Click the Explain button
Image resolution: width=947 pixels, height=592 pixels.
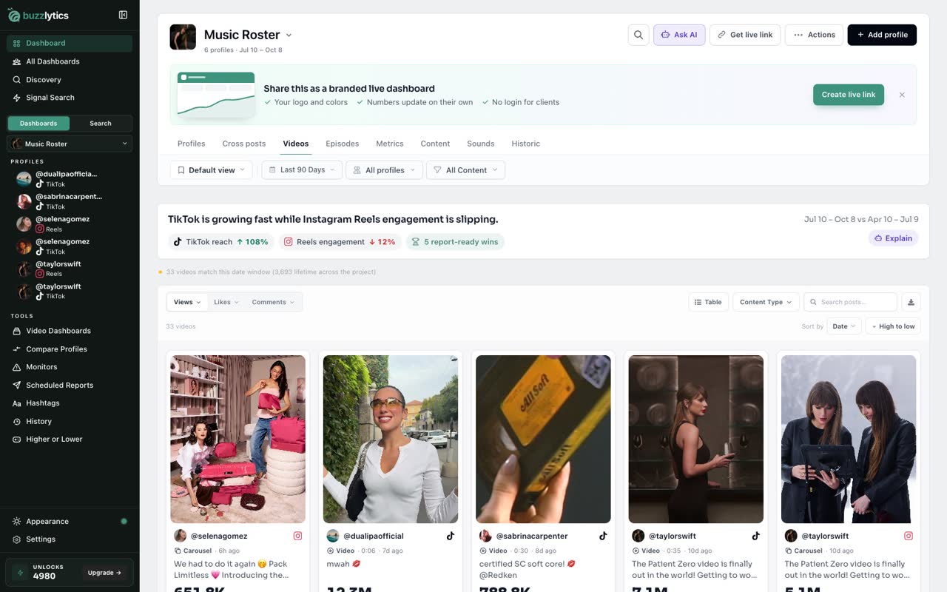coord(893,238)
